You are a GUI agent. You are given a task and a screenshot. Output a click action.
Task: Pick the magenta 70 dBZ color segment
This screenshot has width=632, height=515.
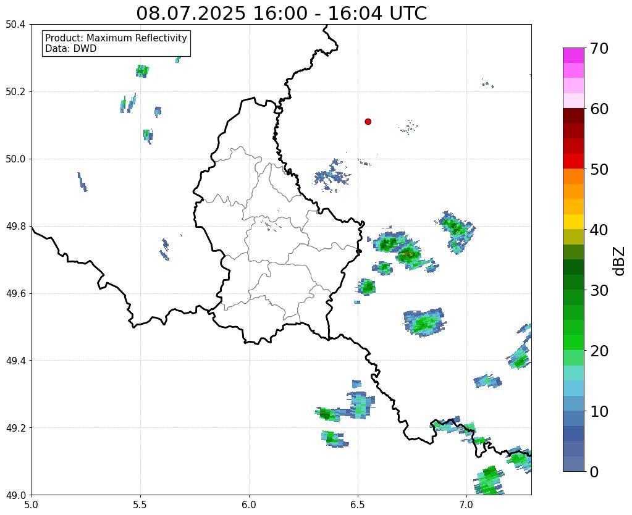point(573,56)
